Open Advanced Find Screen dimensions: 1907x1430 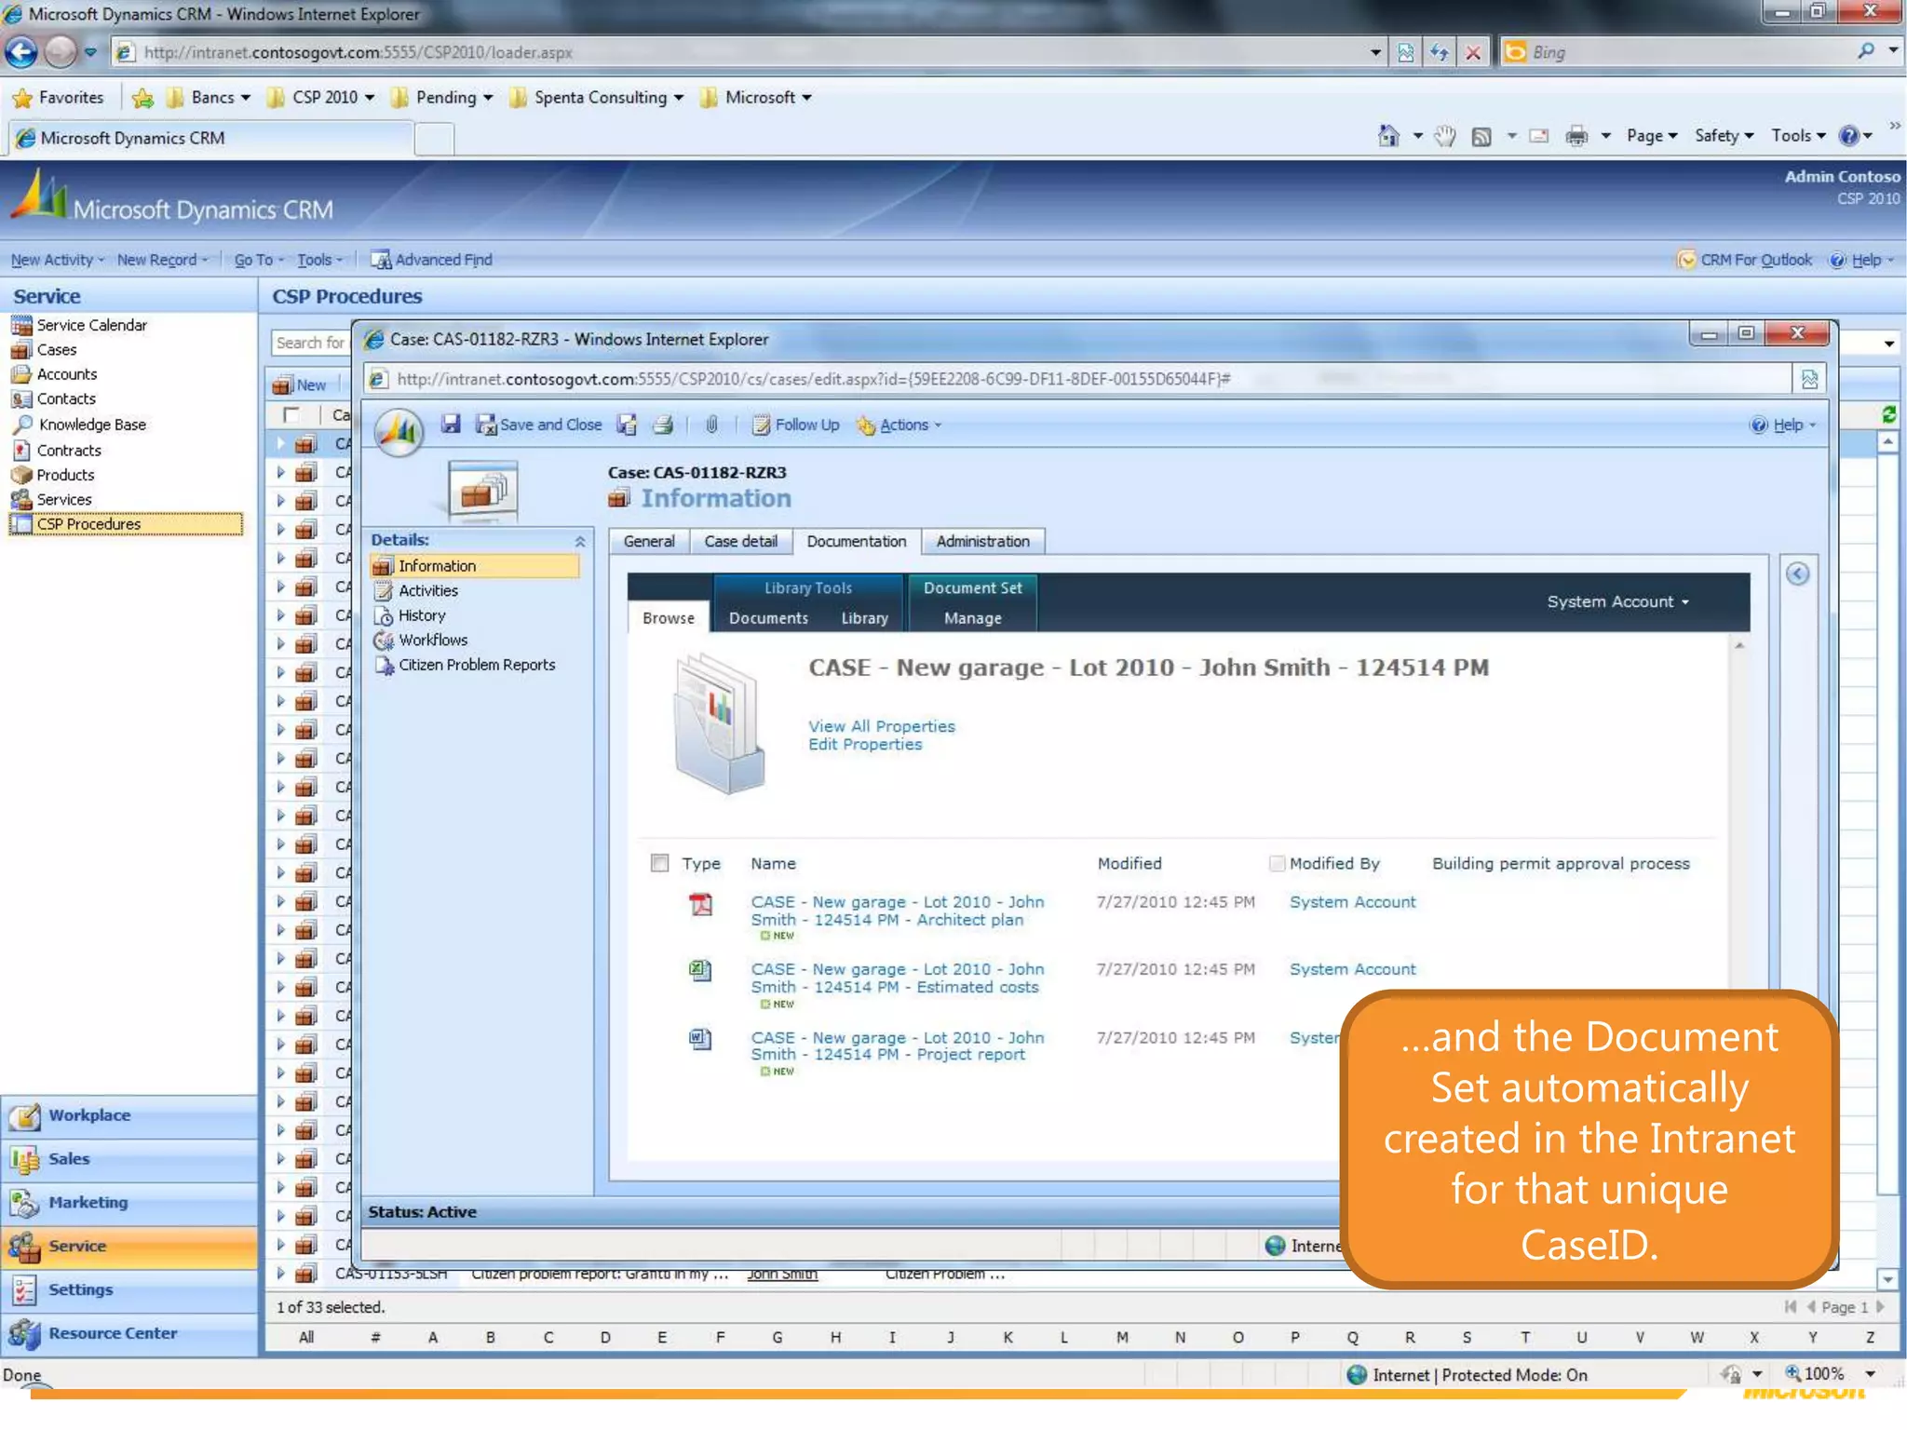[x=431, y=260]
